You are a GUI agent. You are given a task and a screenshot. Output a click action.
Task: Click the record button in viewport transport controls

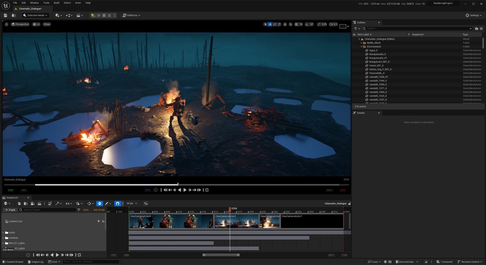pyautogui.click(x=156, y=190)
